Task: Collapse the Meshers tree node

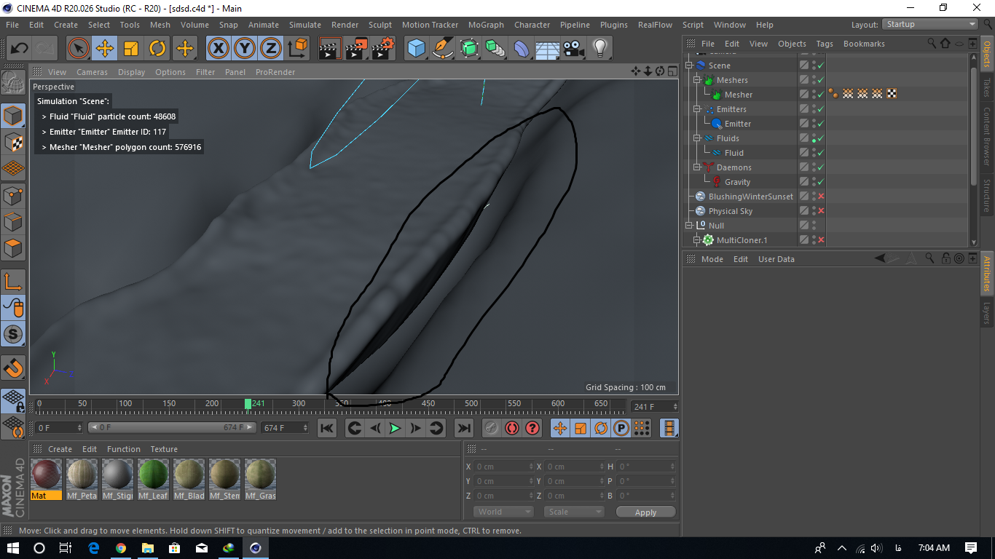Action: click(697, 80)
